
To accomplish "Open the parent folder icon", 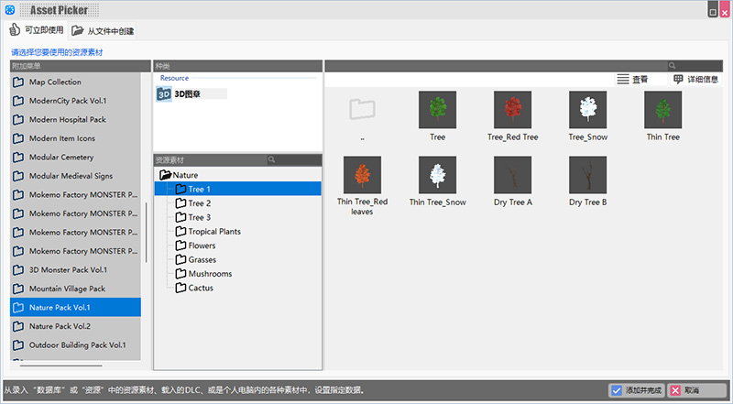I will 362,110.
